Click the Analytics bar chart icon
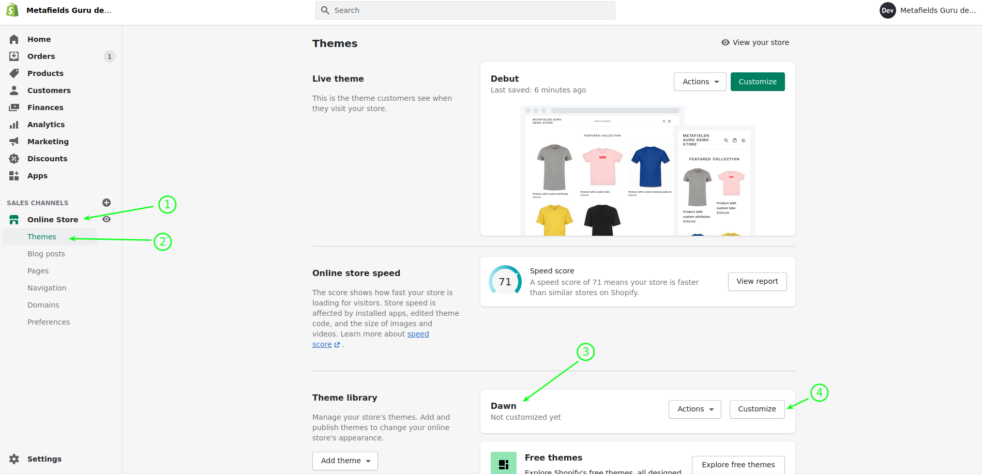 [14, 125]
